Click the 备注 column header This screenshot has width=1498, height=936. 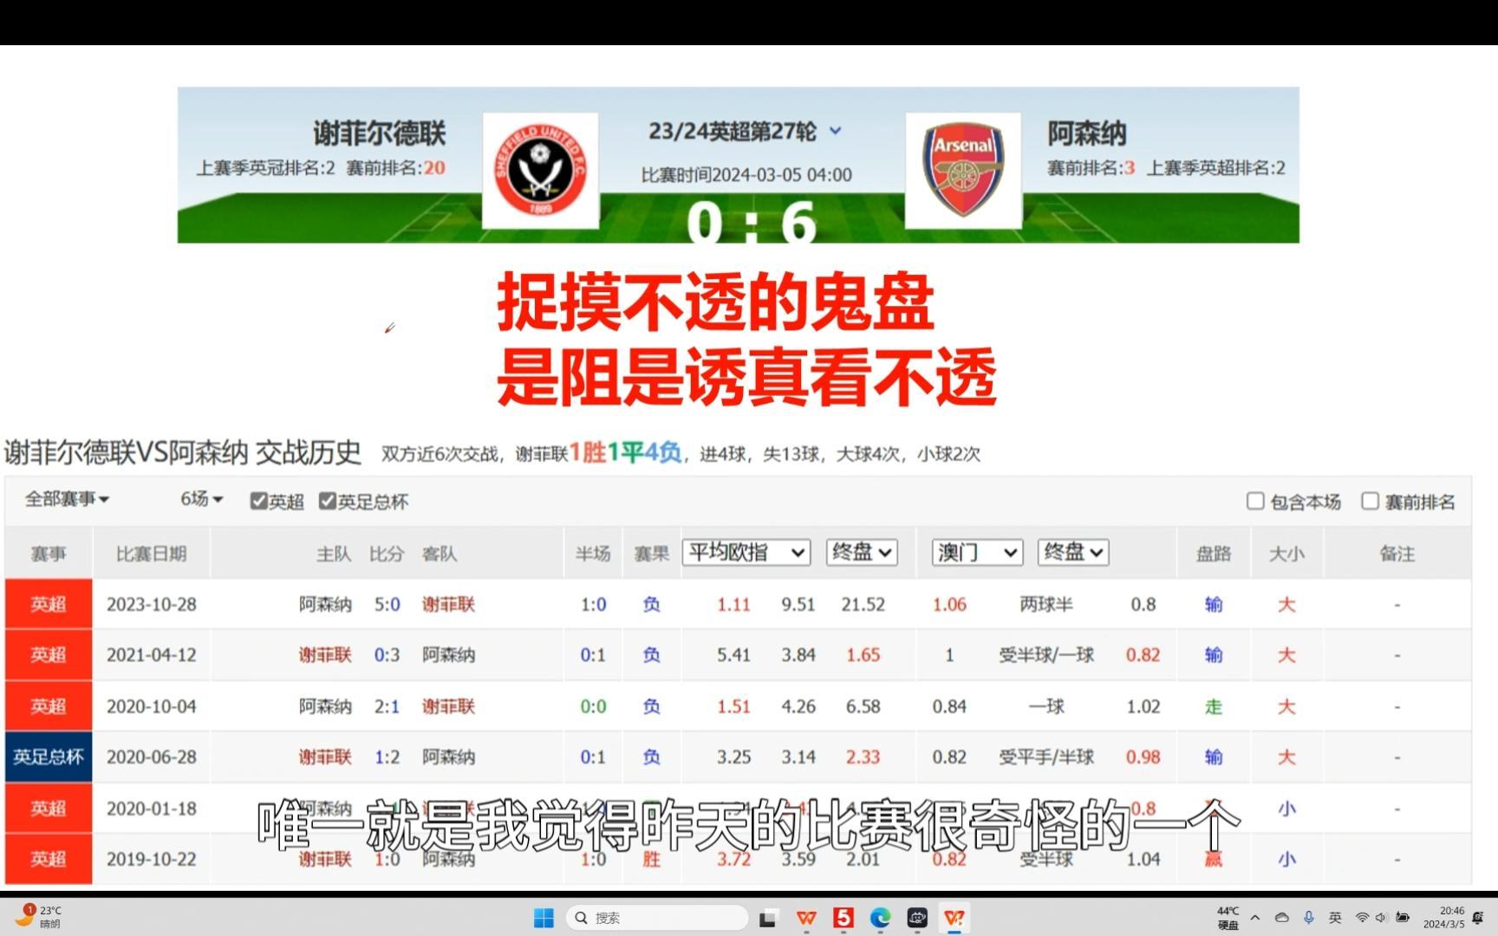click(1397, 554)
